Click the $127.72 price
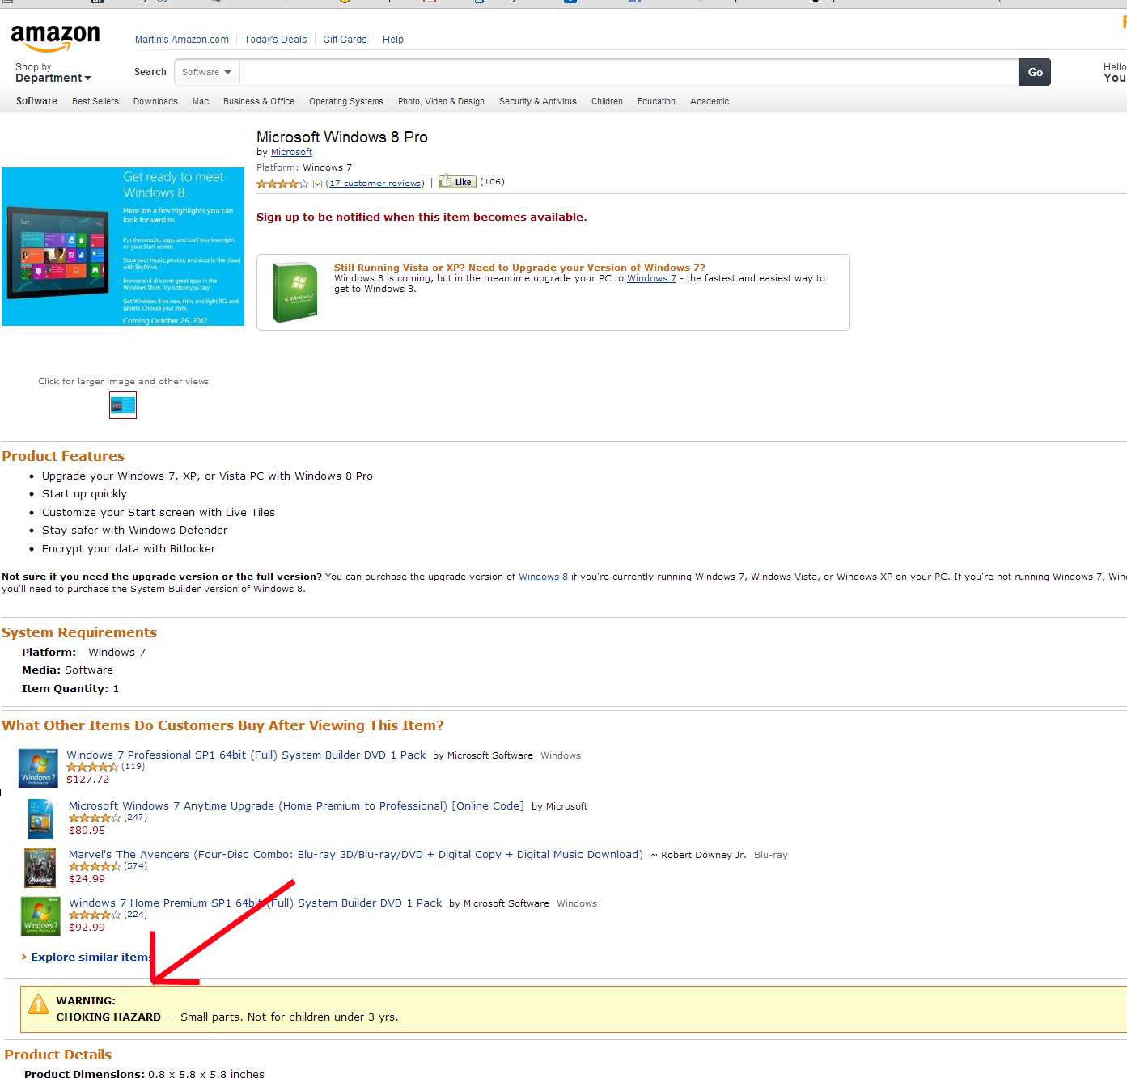The width and height of the screenshot is (1127, 1078). (87, 780)
